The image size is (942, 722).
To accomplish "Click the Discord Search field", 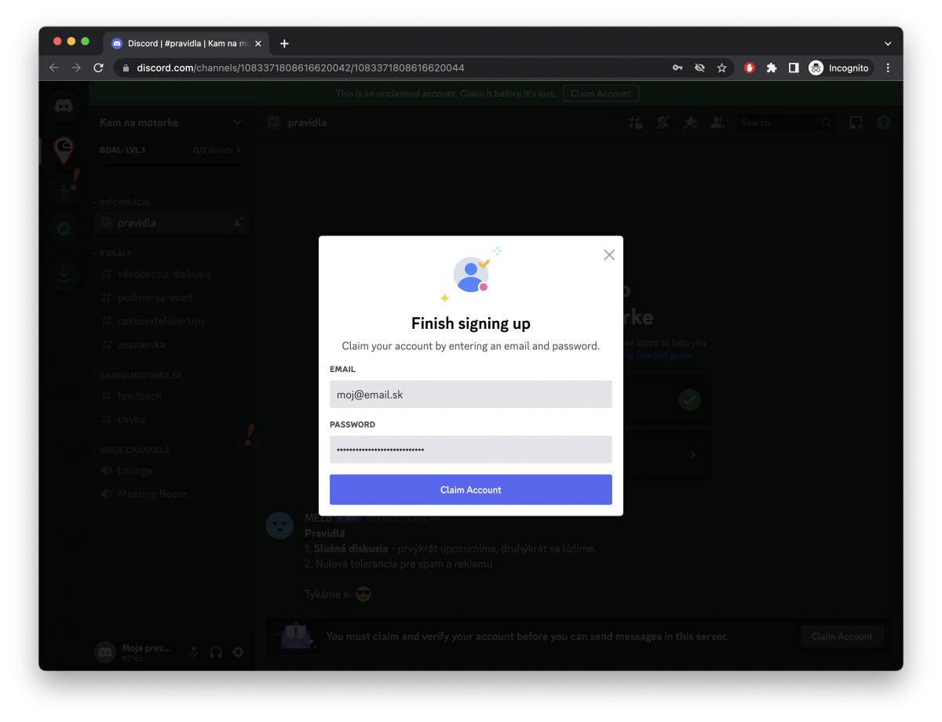I will pyautogui.click(x=786, y=122).
